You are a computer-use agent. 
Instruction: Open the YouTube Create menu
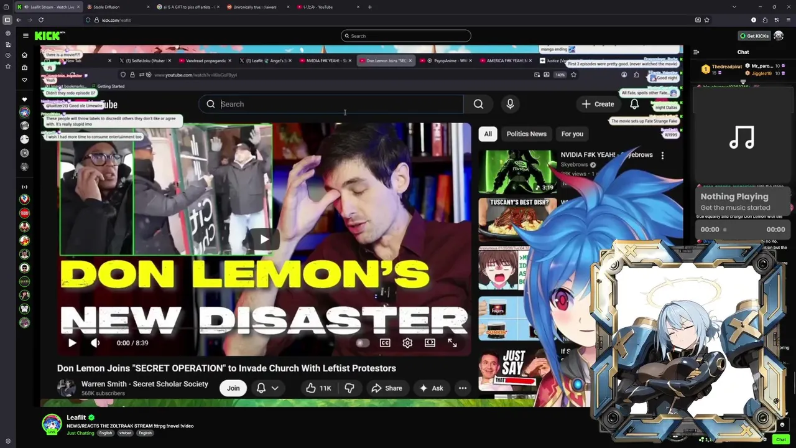pyautogui.click(x=598, y=104)
